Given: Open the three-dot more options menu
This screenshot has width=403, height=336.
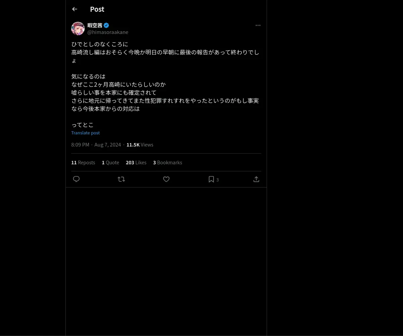Looking at the screenshot, I should pos(258,25).
